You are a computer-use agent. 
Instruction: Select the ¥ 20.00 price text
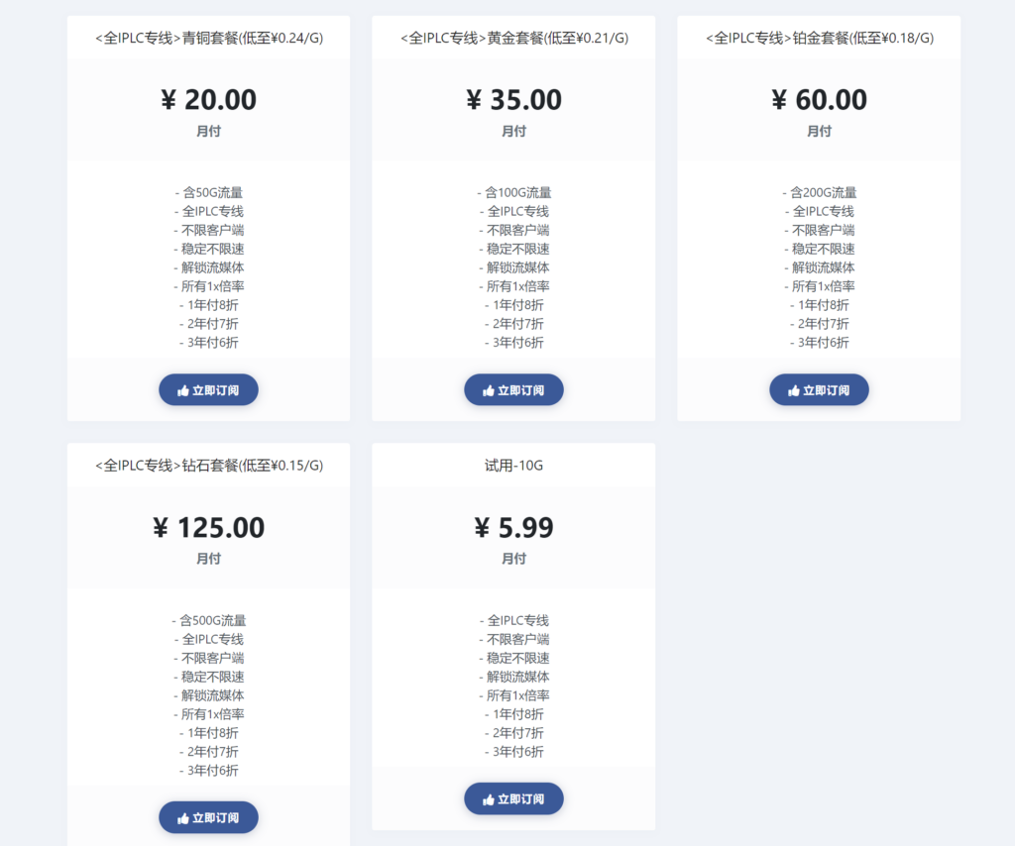coord(208,100)
